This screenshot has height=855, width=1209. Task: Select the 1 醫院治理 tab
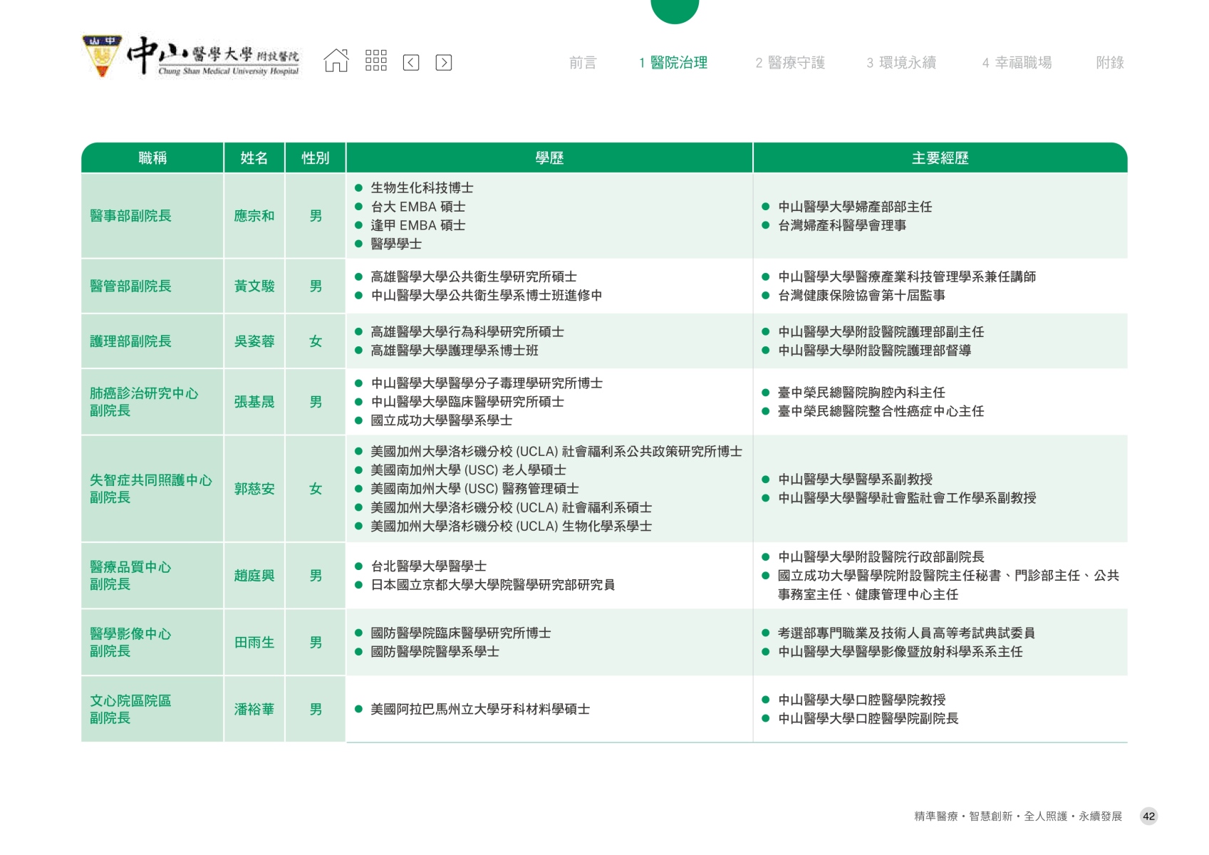pos(673,63)
